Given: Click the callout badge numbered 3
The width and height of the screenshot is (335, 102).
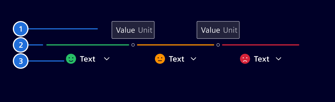Looking at the screenshot, I should [21, 61].
